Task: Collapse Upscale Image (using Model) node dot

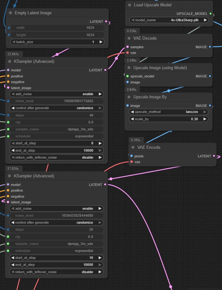Action: (129, 68)
